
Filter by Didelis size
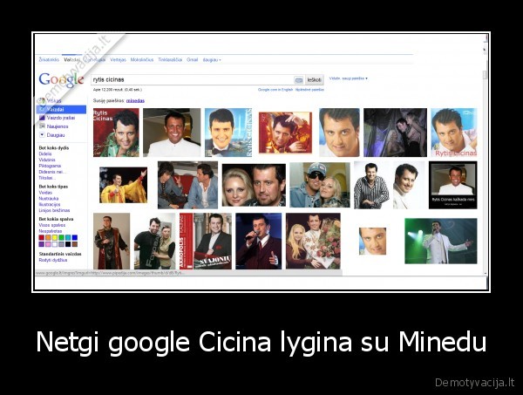pyautogui.click(x=45, y=153)
